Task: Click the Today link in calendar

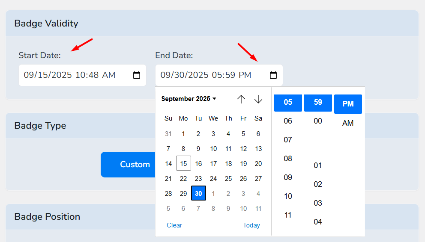Action: (251, 225)
